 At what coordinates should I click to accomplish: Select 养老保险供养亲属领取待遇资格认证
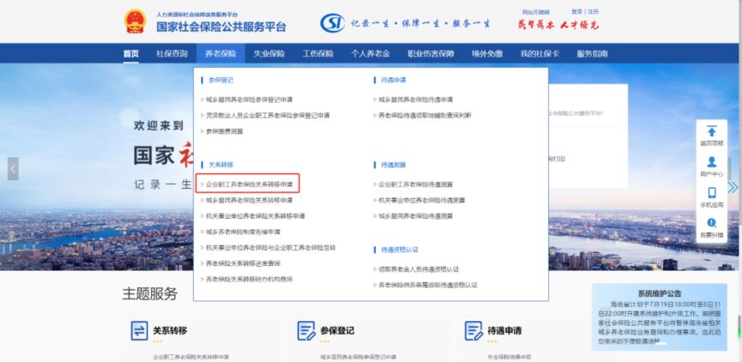point(428,285)
